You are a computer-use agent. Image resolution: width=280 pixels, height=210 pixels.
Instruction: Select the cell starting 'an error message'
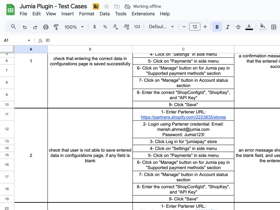(257, 155)
